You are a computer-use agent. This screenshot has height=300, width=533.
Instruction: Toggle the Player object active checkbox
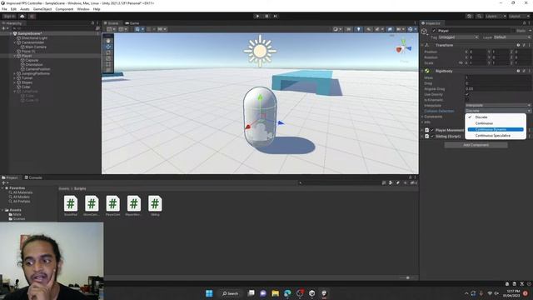tap(434, 31)
